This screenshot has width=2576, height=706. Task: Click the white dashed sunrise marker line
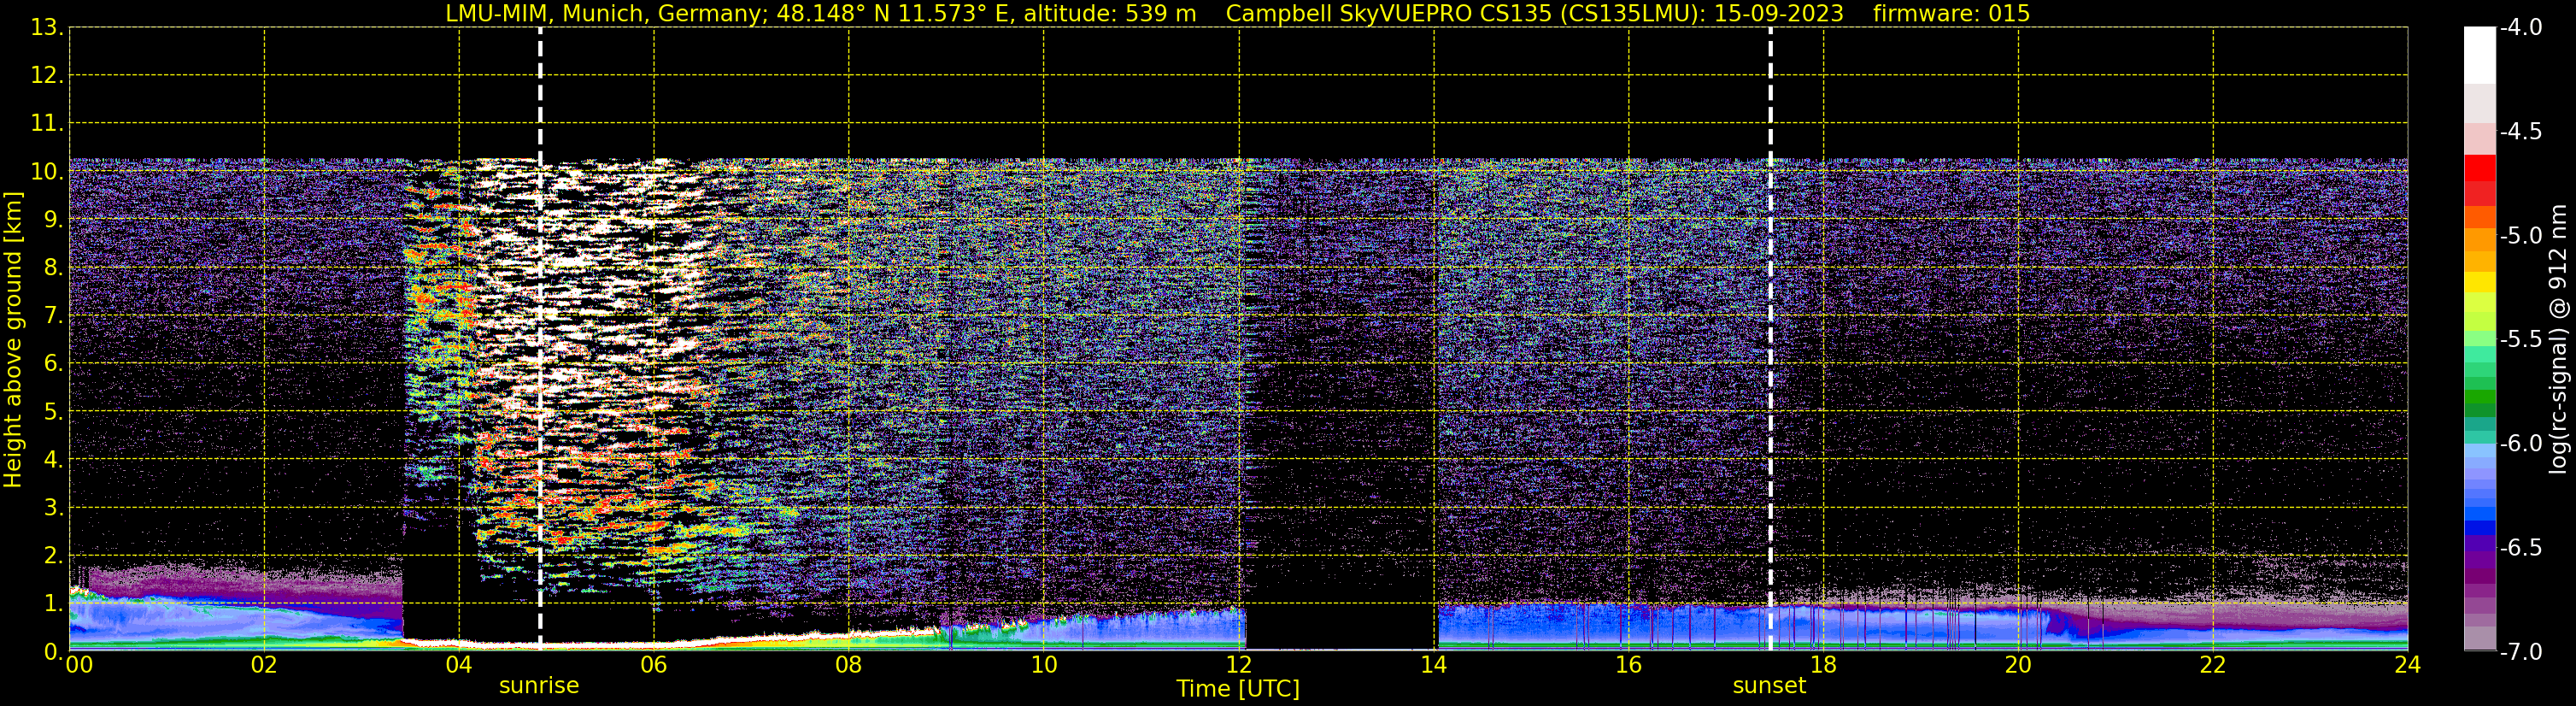coord(540,339)
